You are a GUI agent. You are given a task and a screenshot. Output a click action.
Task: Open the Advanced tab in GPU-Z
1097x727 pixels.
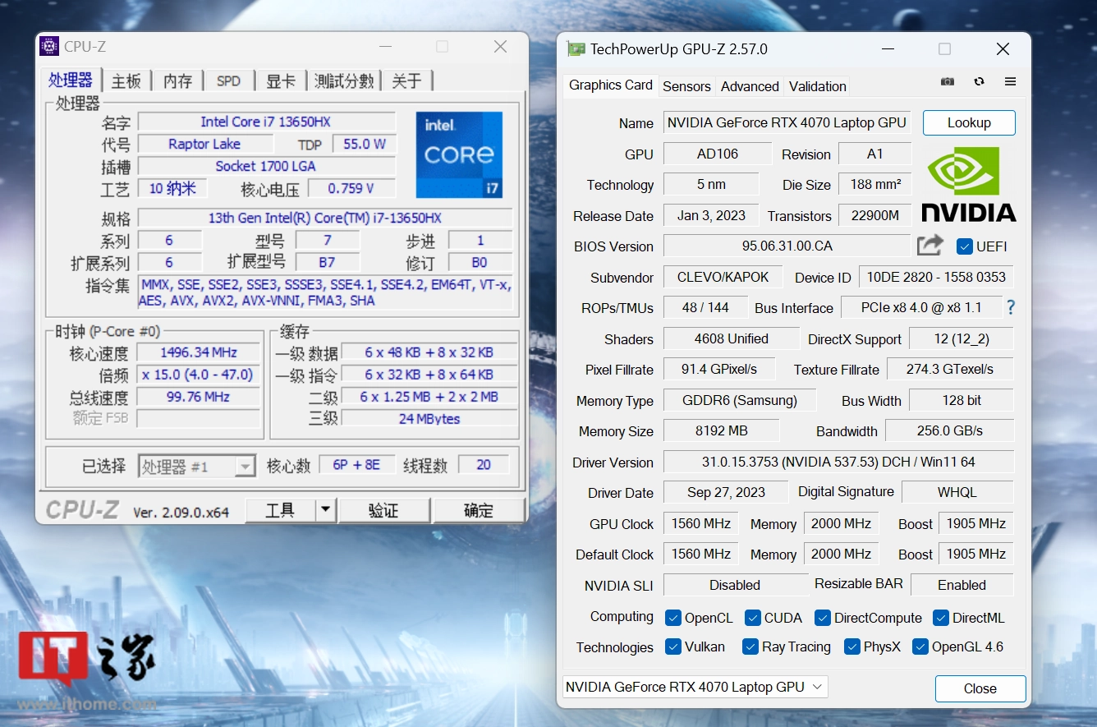click(x=750, y=86)
